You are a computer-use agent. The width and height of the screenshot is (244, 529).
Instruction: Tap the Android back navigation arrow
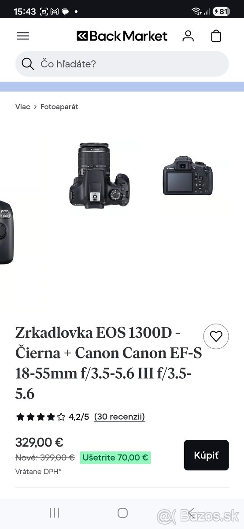(191, 513)
